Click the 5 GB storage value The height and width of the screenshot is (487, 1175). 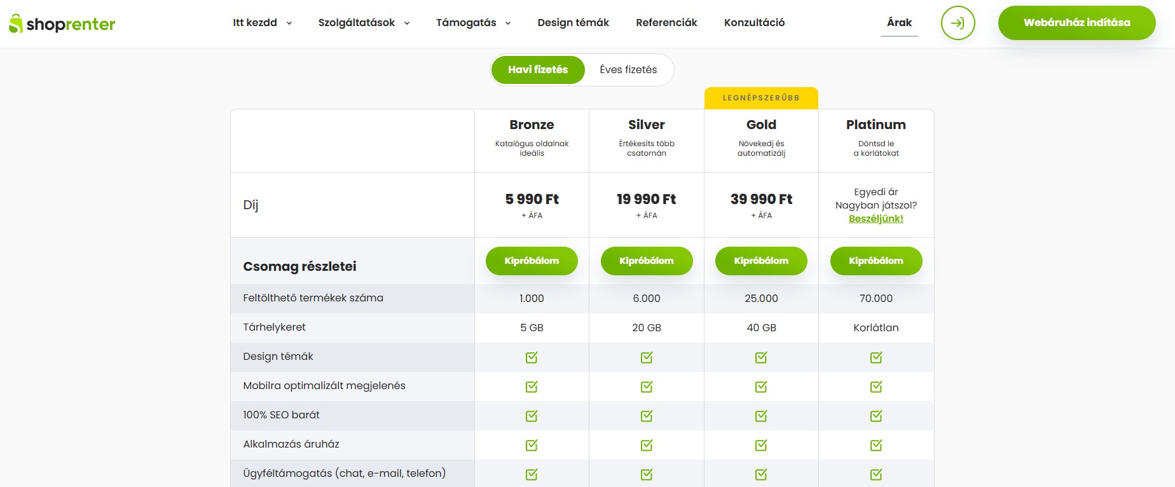[x=532, y=327]
